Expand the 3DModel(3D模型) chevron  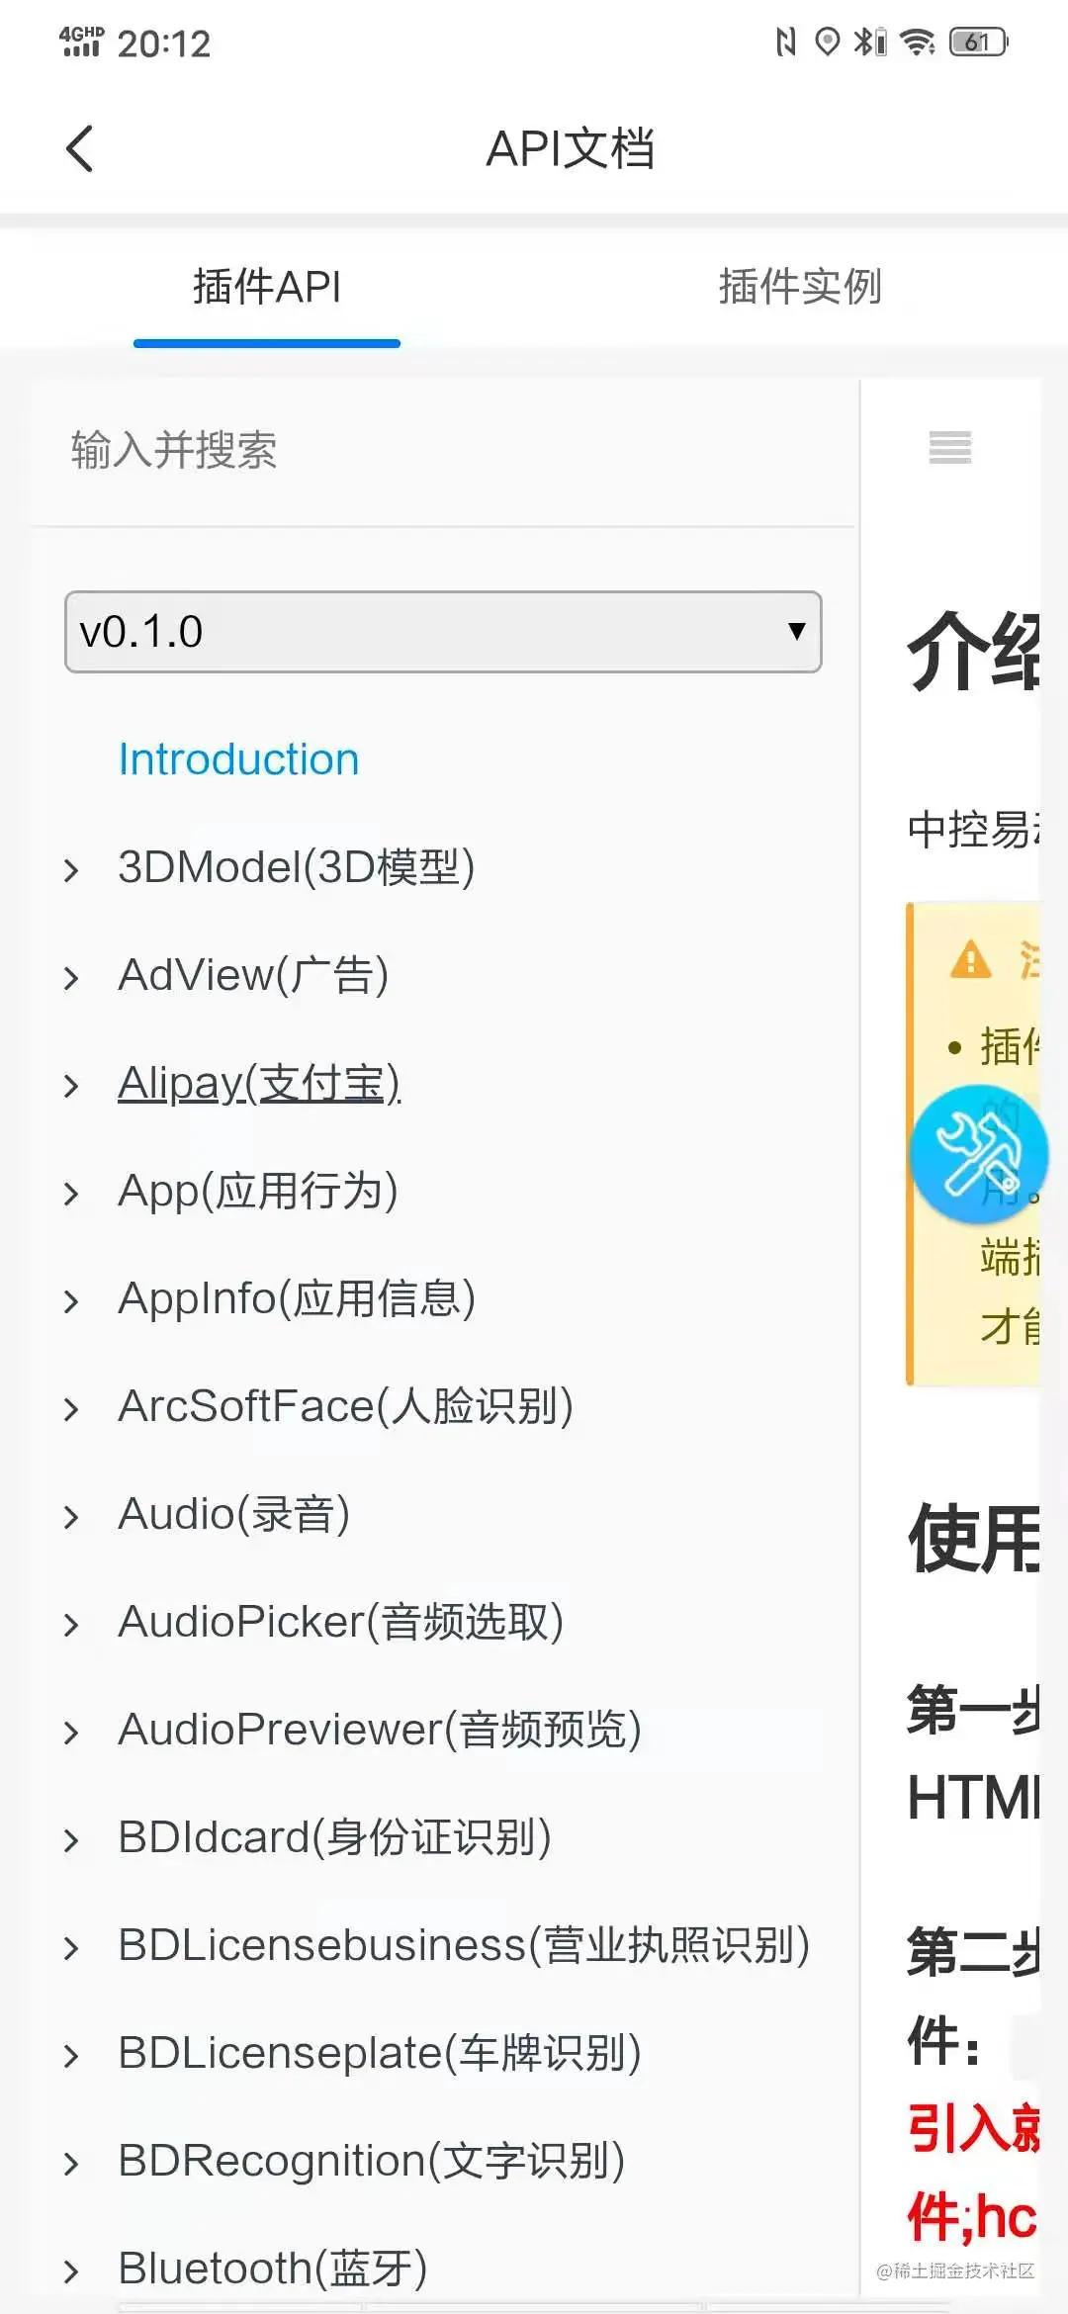point(71,870)
